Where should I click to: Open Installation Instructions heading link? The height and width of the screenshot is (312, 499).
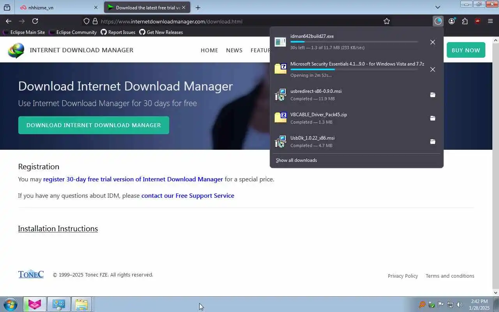point(58,229)
